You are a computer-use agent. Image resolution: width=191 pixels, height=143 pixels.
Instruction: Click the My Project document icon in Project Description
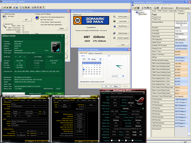(x=4, y=17)
